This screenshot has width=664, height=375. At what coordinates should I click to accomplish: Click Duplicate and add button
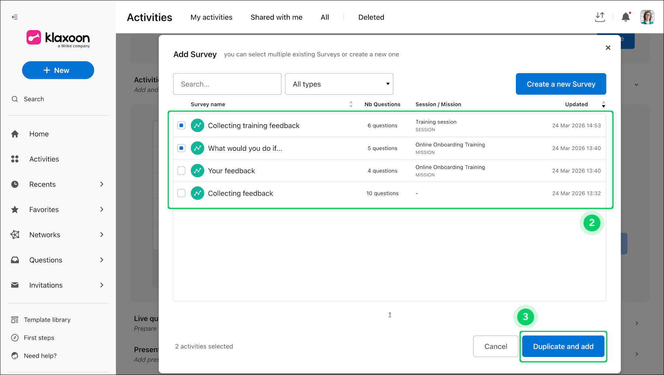pos(563,346)
